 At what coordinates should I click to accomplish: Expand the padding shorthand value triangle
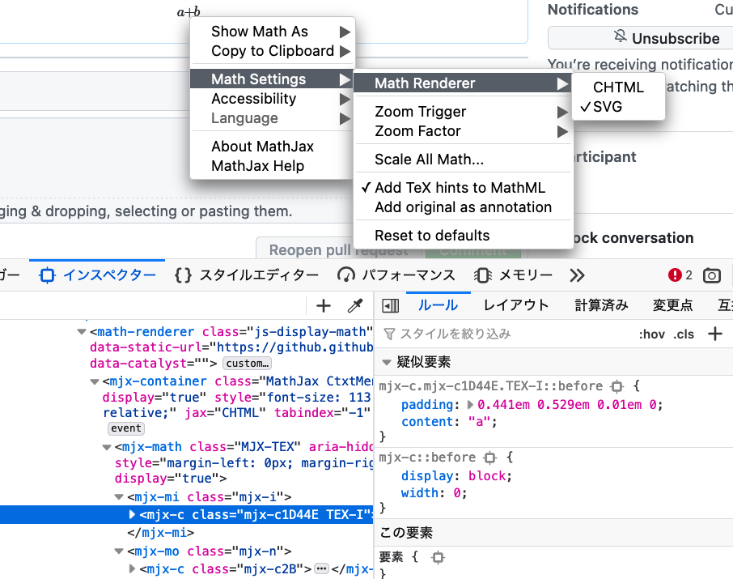(470, 404)
